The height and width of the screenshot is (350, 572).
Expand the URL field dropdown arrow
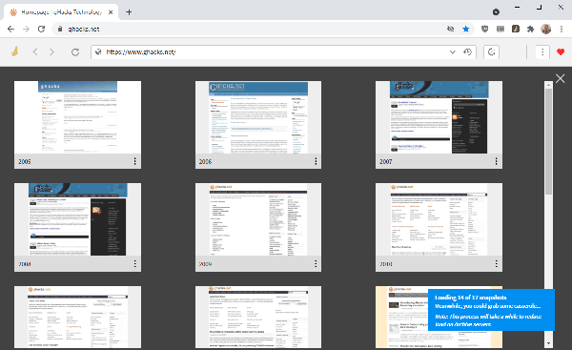click(452, 51)
